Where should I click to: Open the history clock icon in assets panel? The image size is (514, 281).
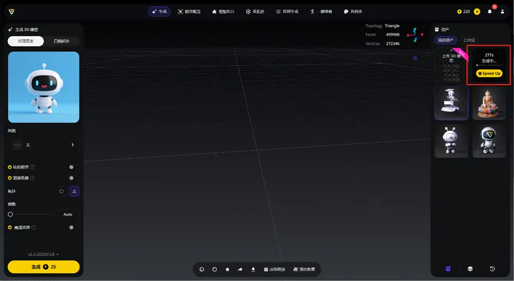tap(492, 269)
